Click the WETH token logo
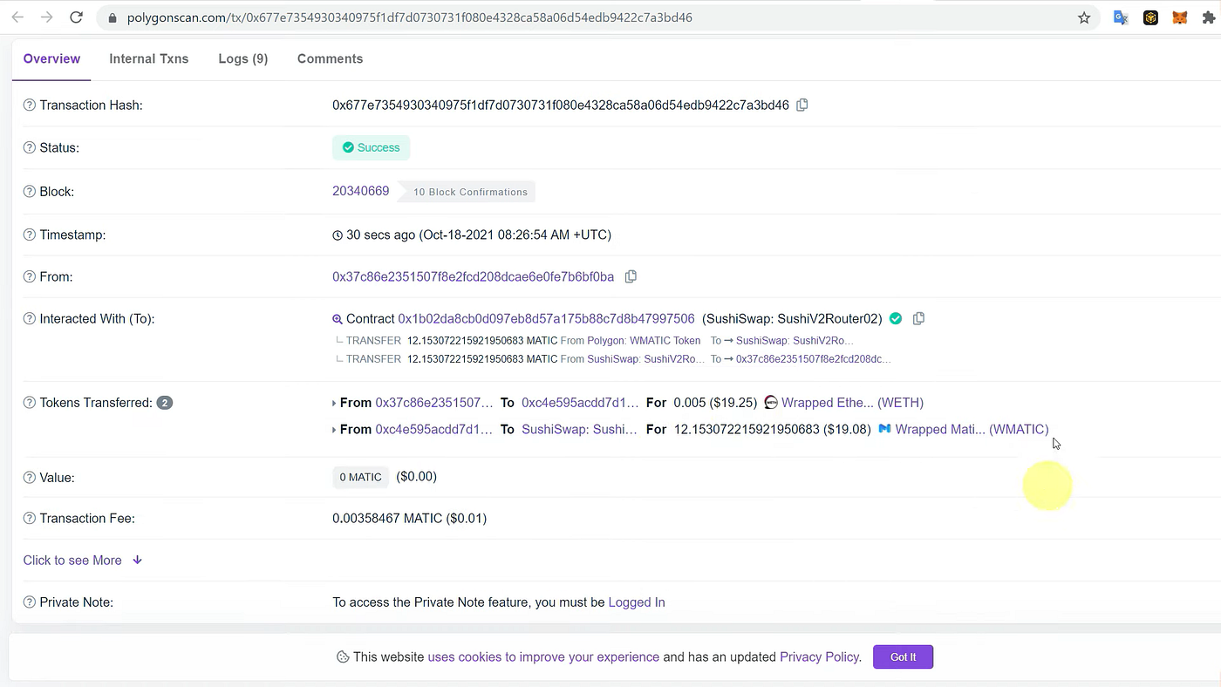 point(771,403)
